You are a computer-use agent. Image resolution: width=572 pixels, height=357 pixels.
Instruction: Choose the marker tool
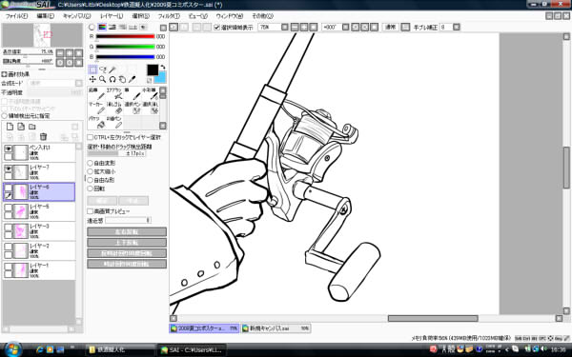coord(96,108)
